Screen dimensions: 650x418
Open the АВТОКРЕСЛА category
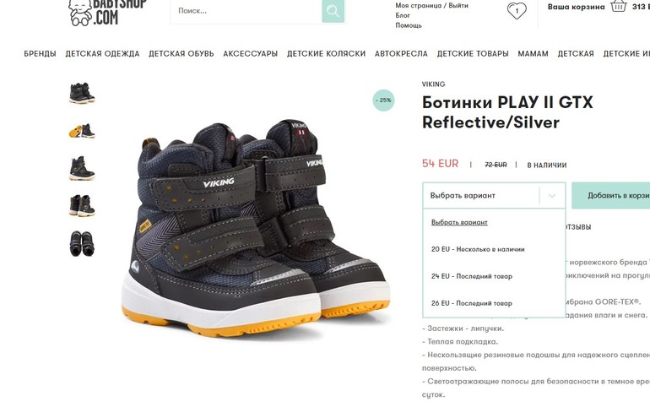[x=401, y=53]
